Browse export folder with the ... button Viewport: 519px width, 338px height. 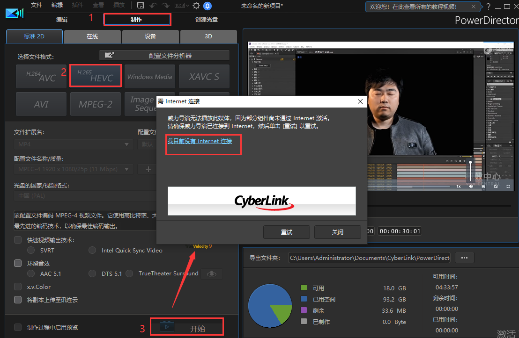tap(464, 258)
